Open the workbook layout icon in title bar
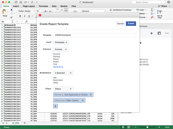Screen dimensions: 173x129 pos(16,2)
